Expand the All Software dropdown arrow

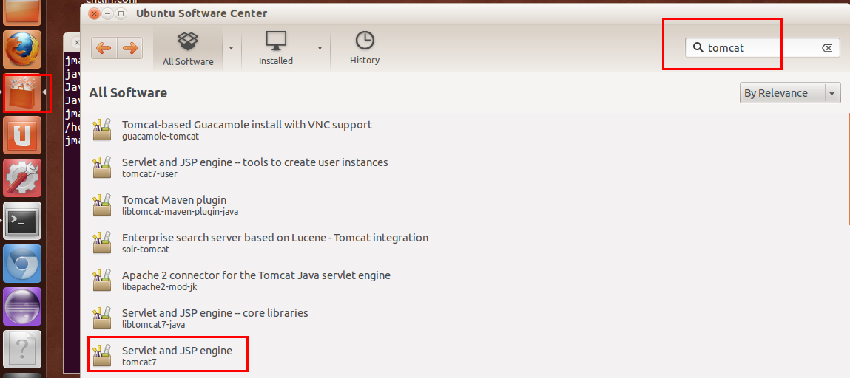coord(232,48)
